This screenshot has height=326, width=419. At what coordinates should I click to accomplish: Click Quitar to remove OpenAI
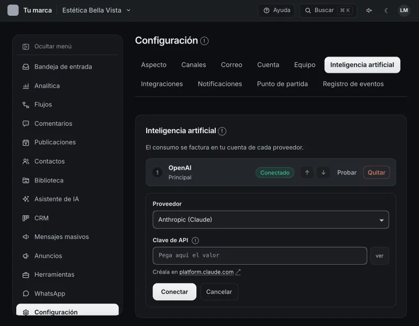click(x=376, y=172)
